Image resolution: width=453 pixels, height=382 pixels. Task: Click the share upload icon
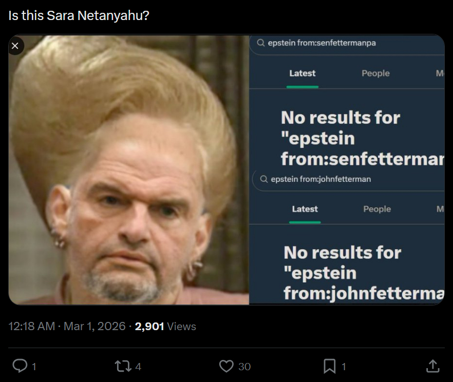pyautogui.click(x=433, y=366)
